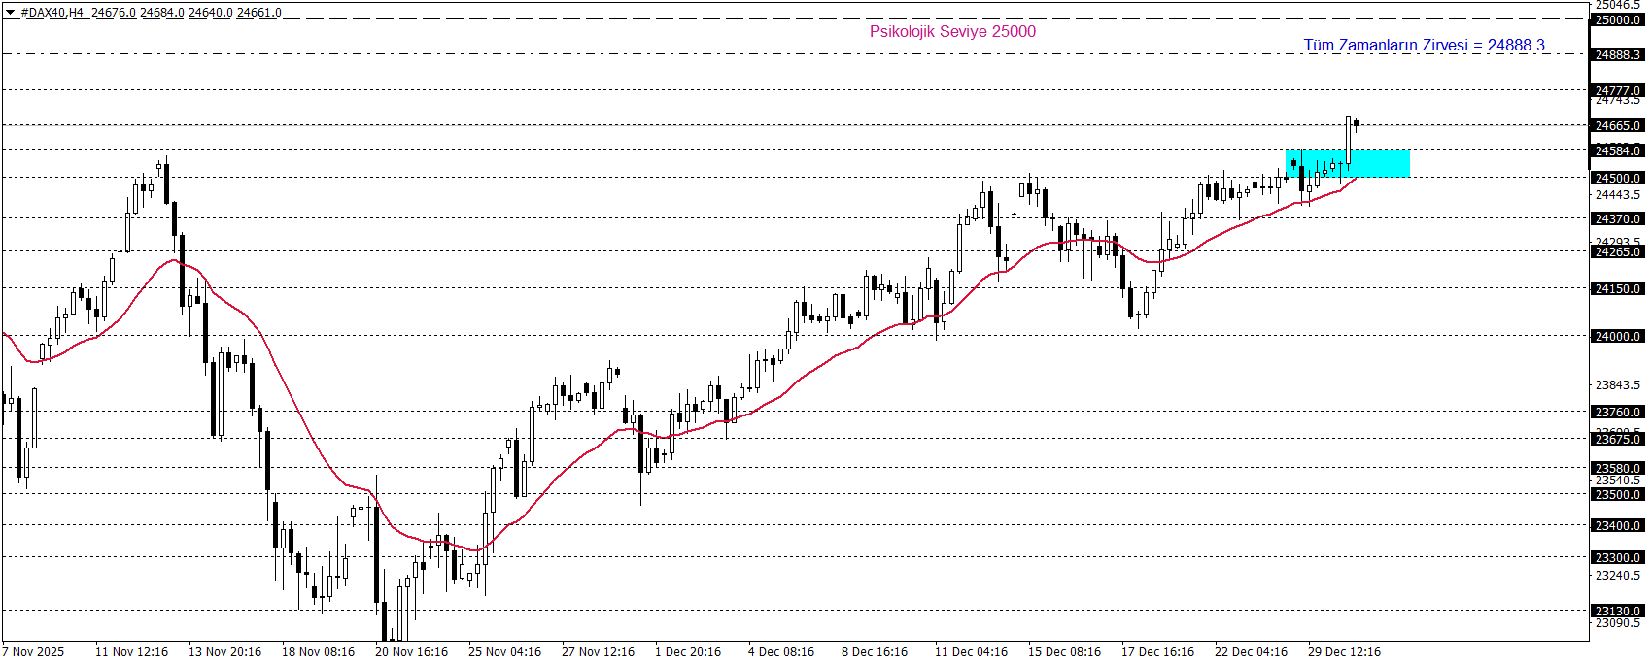Click the 23400.0 price level label
The width and height of the screenshot is (1651, 664).
[1618, 525]
